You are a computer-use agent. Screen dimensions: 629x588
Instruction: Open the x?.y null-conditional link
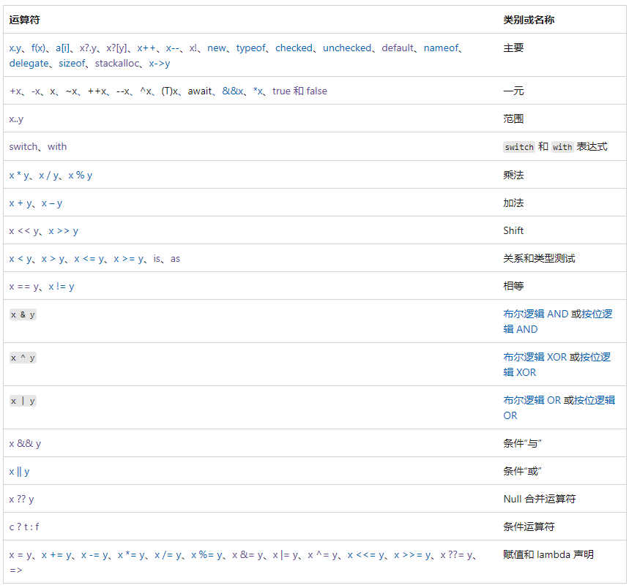tap(88, 48)
